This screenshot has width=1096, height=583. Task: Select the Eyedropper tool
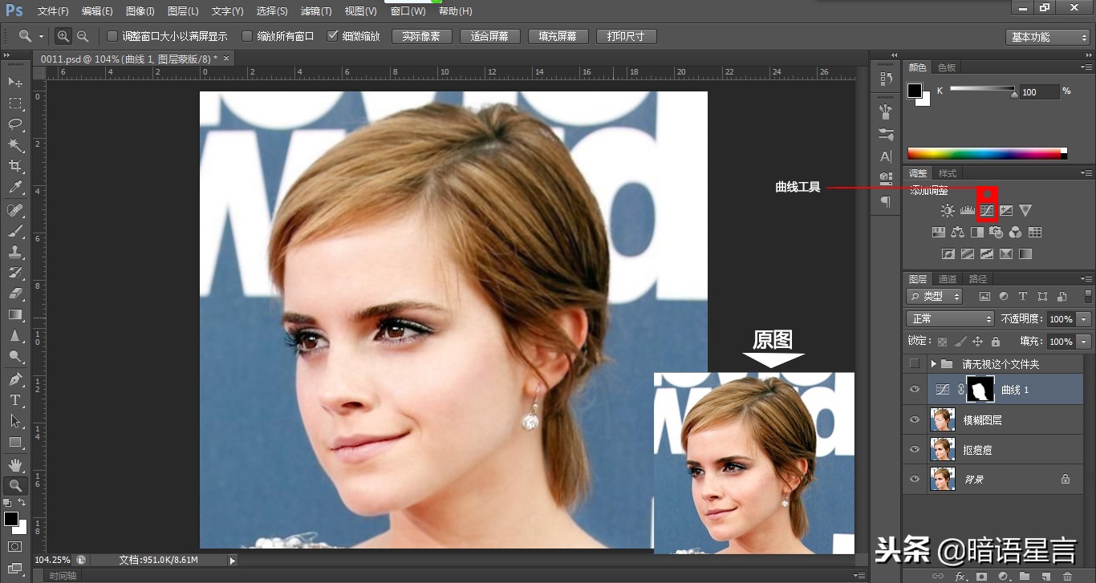point(15,188)
